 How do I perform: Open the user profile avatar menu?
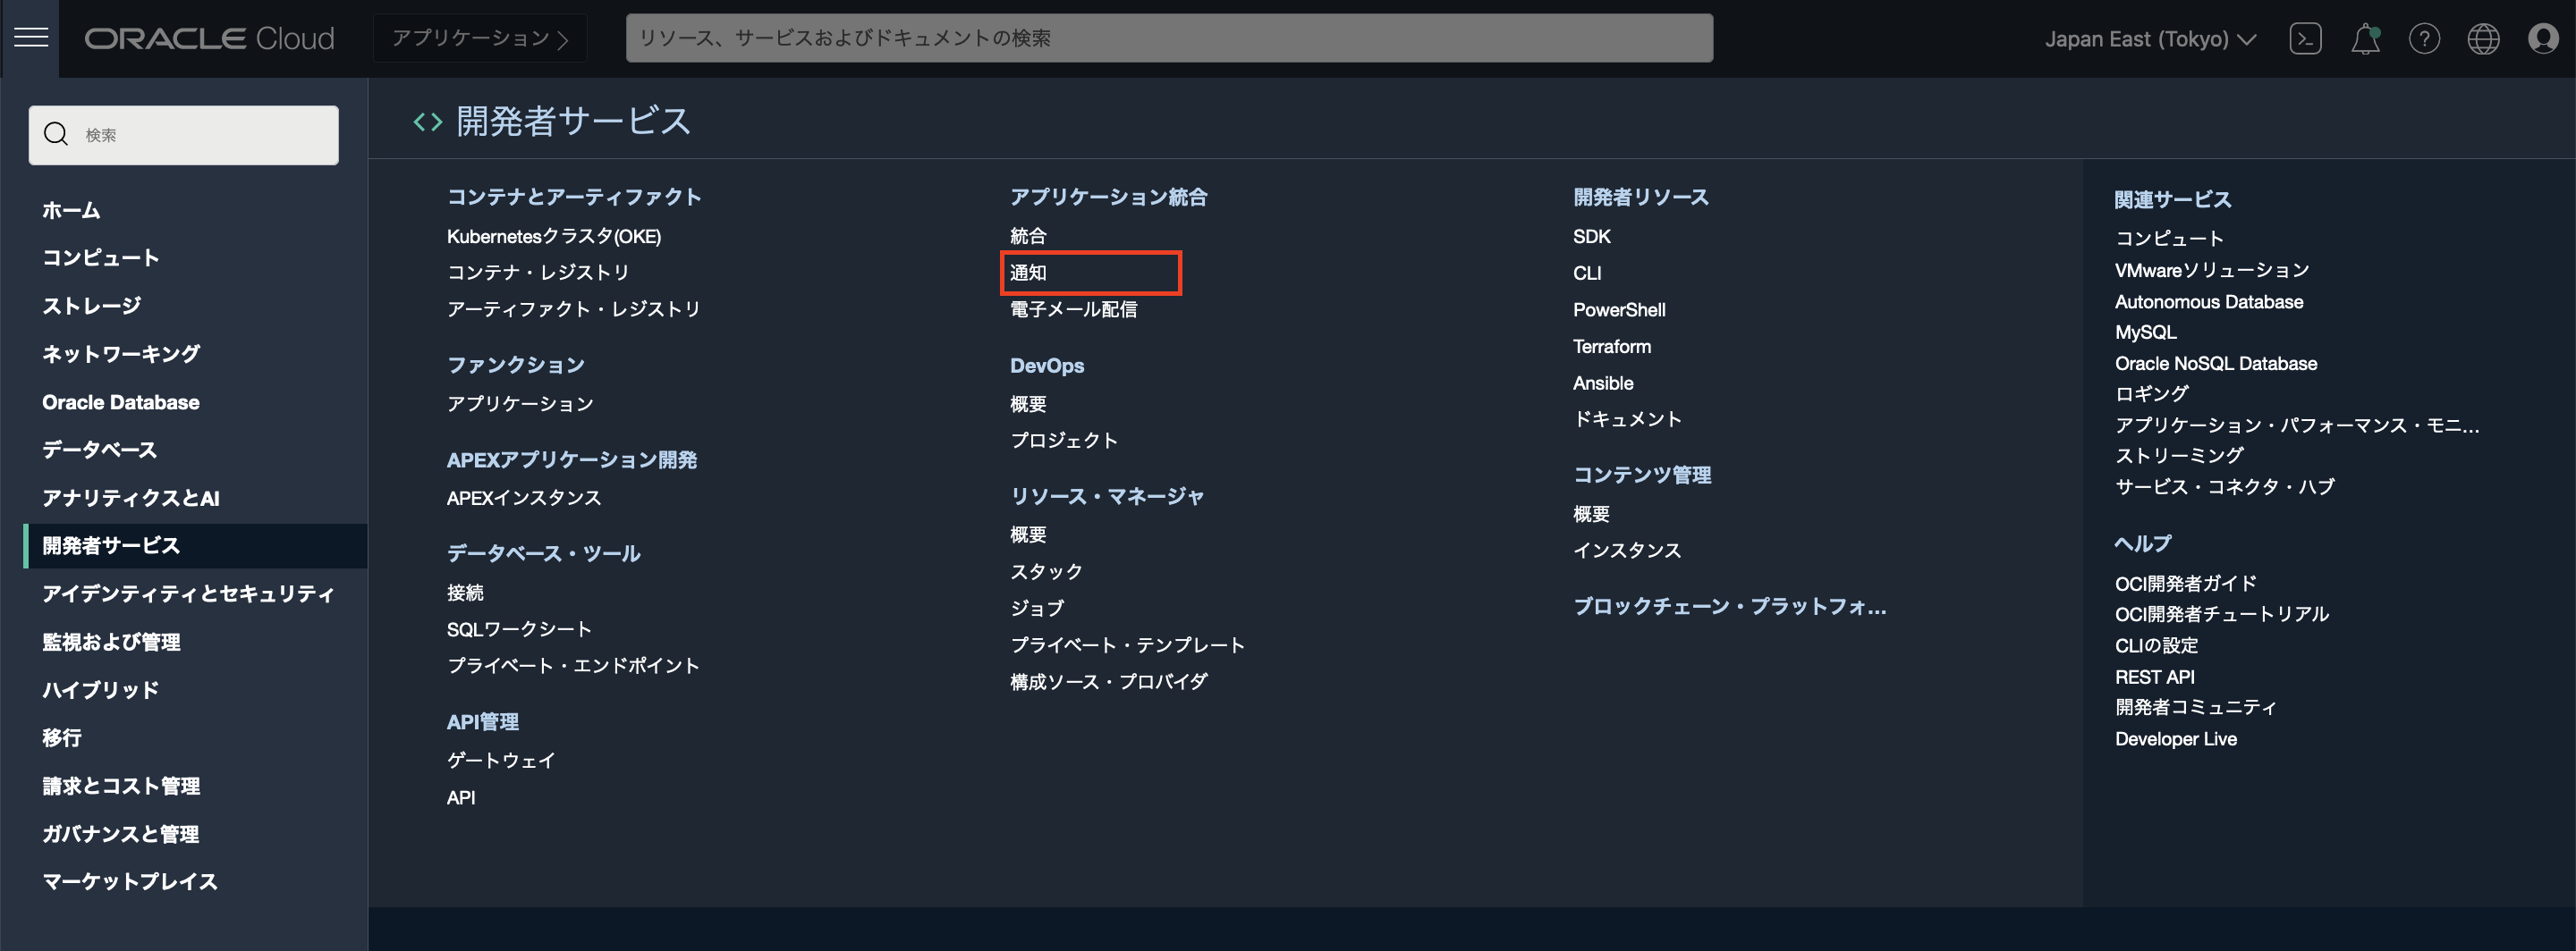pos(2543,38)
